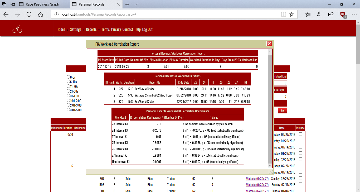Image resolution: width=360 pixels, height=192 pixels.
Task: Open new browser tab with plus icon
Action: [127, 4]
